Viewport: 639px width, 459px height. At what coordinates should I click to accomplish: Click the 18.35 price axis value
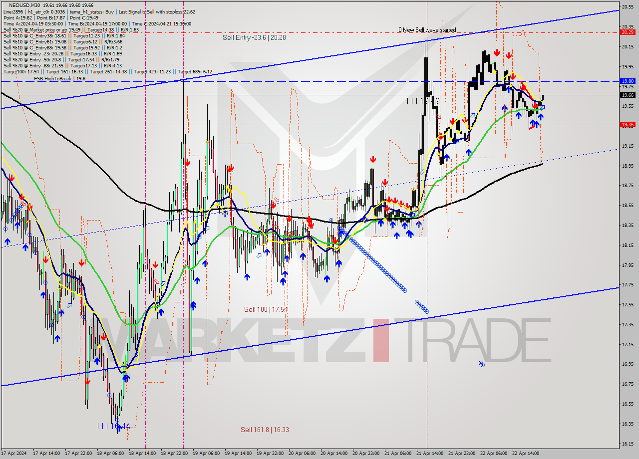tap(628, 225)
